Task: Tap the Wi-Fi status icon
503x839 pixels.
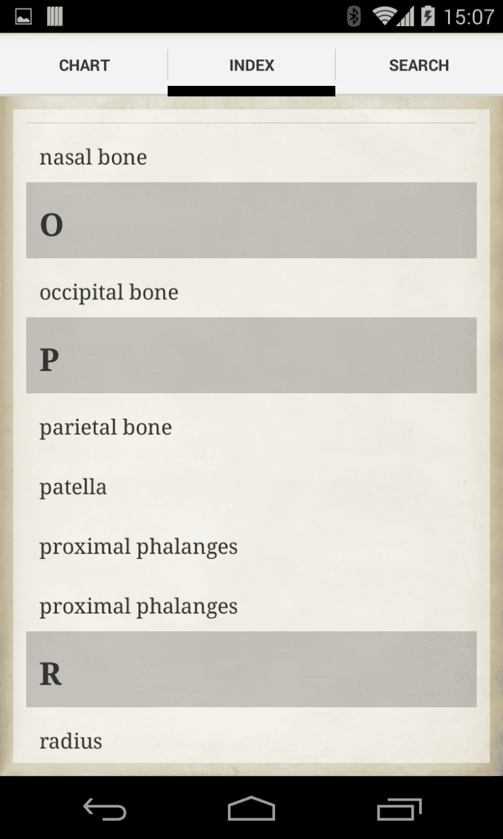Action: tap(384, 17)
